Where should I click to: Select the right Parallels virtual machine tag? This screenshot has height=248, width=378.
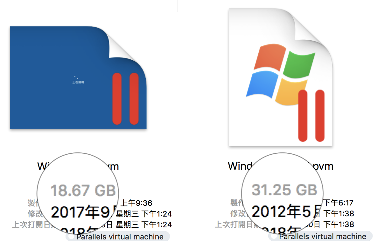pos(320,237)
